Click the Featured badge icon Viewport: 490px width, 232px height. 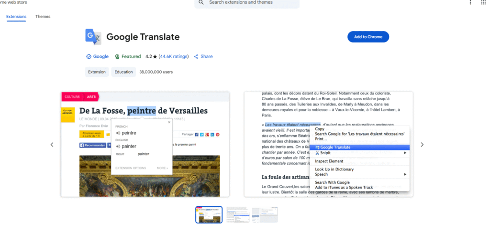[117, 56]
